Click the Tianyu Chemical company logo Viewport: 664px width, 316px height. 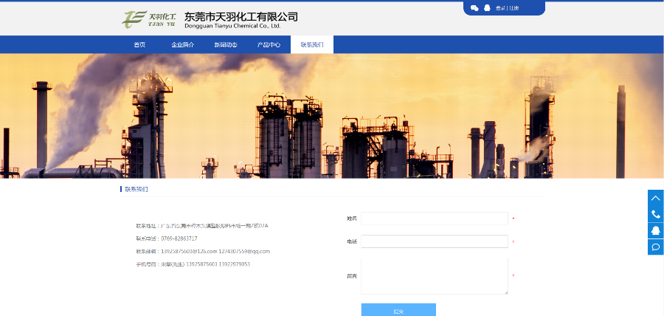point(148,19)
